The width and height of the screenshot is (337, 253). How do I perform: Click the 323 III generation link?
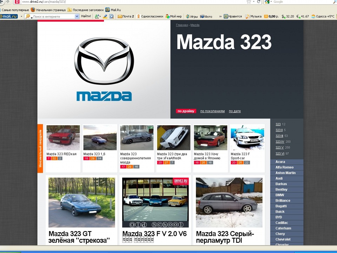279,136
